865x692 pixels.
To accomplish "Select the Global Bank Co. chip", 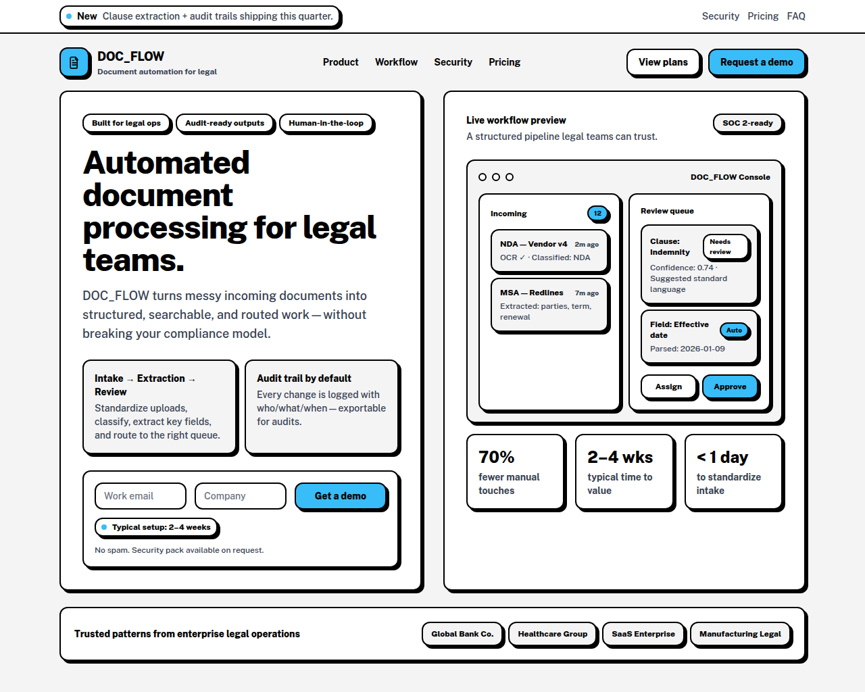I will coord(462,634).
